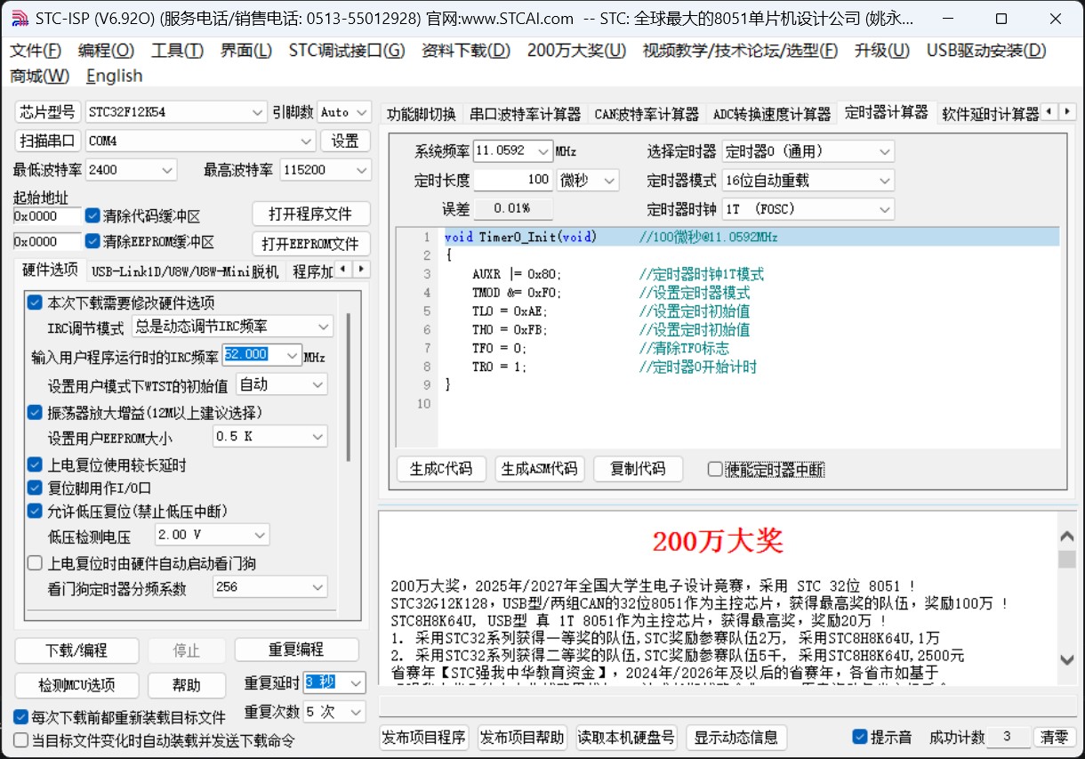This screenshot has width=1085, height=759.
Task: Open the 工具(T) menu
Action: click(x=177, y=50)
